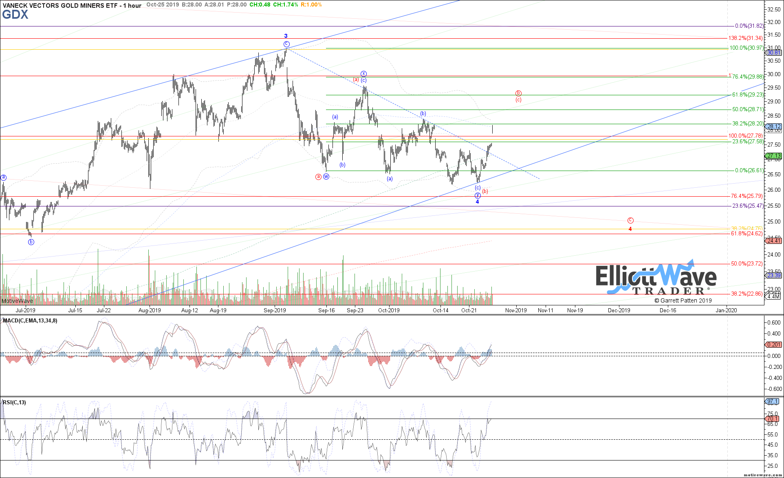Select the red 24.41 price tag

774,241
